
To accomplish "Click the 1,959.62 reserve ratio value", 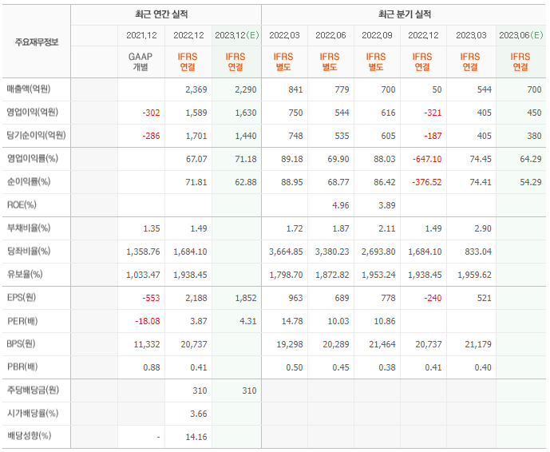I will [475, 276].
